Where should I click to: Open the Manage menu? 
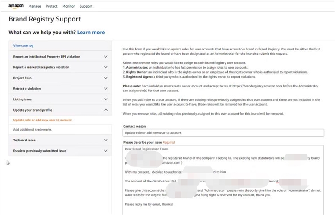[34, 6]
